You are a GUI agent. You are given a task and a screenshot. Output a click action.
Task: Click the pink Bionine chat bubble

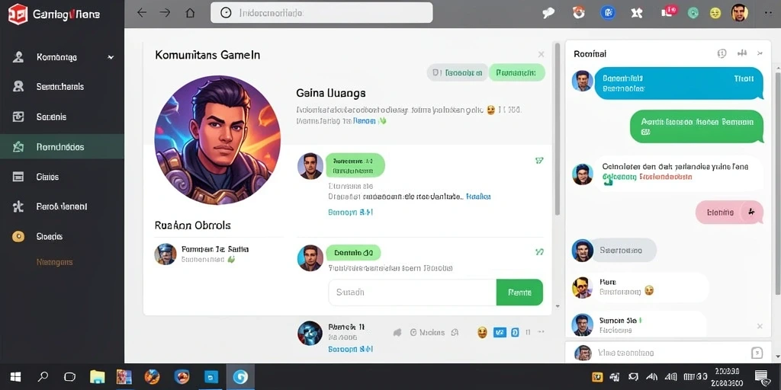point(729,213)
